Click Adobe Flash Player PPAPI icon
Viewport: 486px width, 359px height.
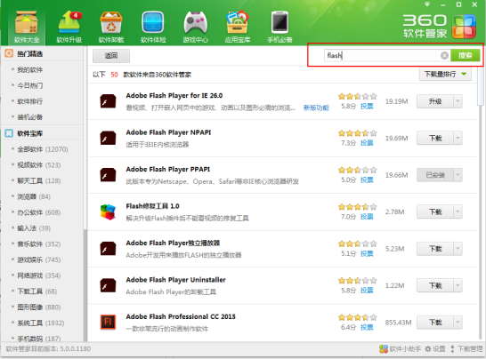coord(108,175)
